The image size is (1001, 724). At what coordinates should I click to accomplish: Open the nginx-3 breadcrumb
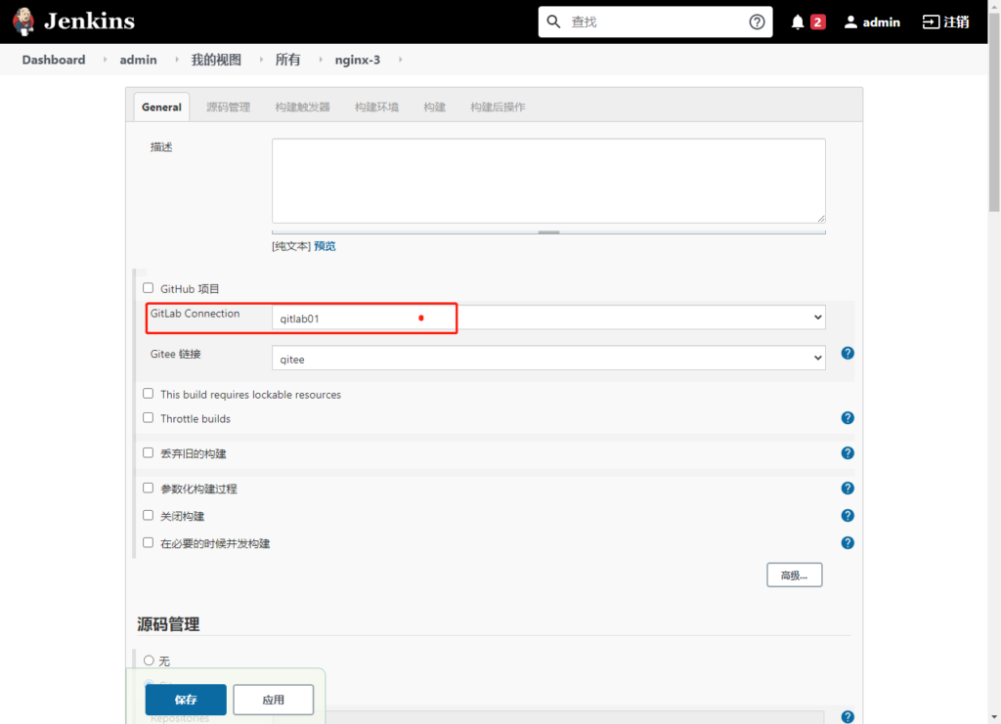(358, 60)
